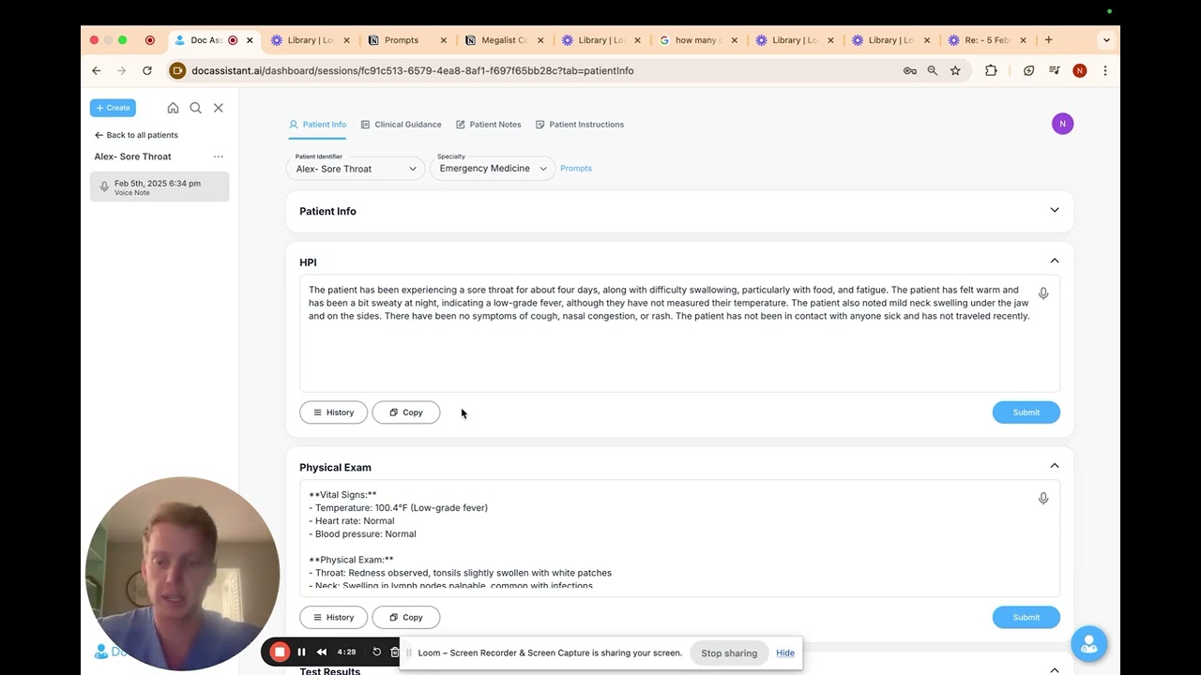Open History for the HPI section

tap(333, 412)
